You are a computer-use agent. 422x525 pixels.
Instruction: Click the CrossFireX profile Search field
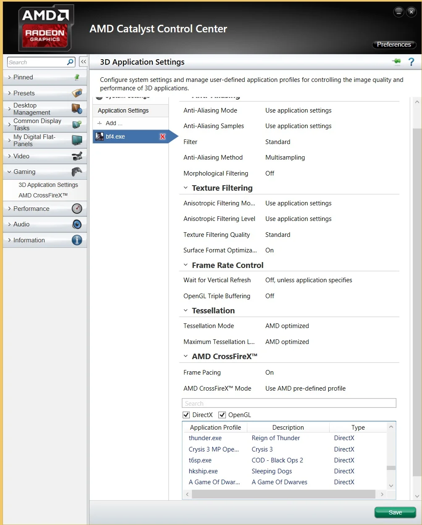click(x=289, y=403)
